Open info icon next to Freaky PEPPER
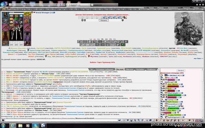 185,115
